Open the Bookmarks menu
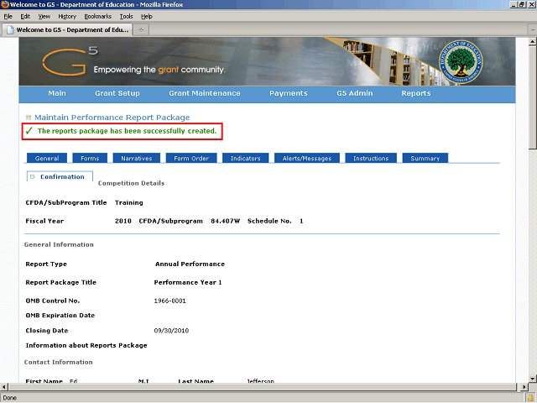 pos(98,17)
